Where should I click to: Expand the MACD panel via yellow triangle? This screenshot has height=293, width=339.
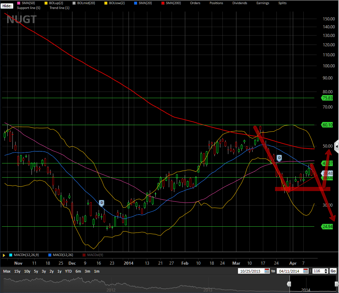click(x=4, y=255)
